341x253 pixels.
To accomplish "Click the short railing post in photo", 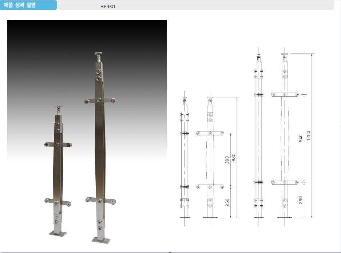I will coord(58,171).
